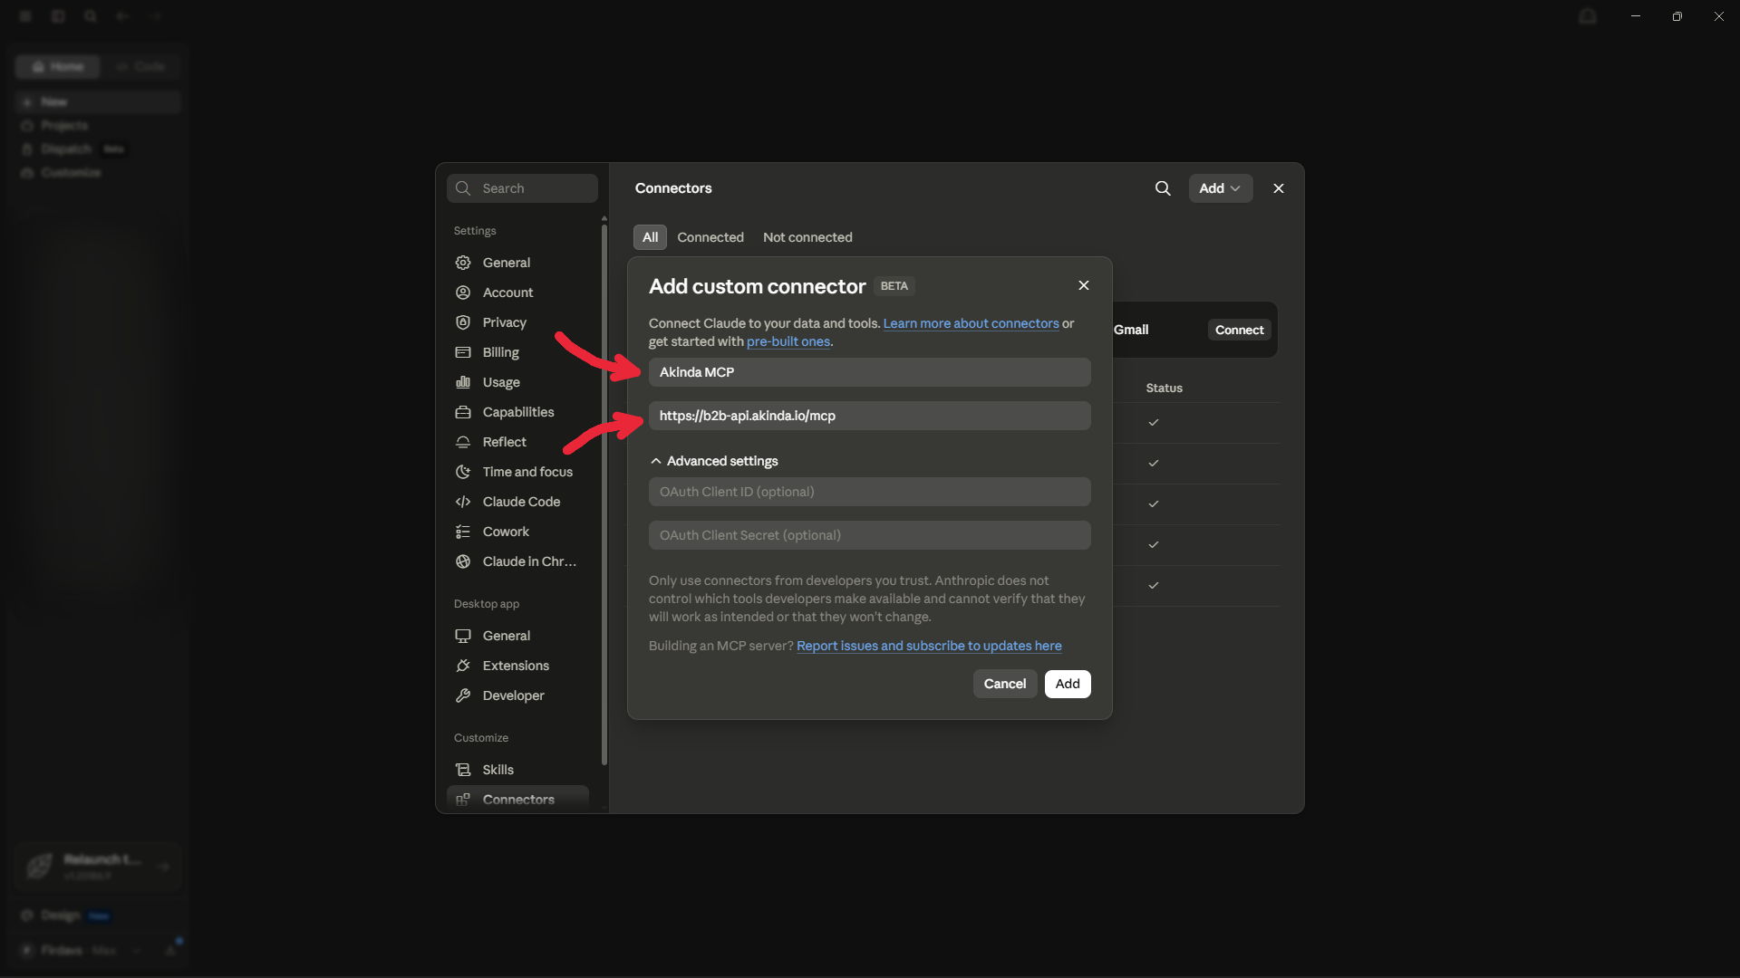This screenshot has width=1740, height=978.
Task: Select Dispatch in background sidebar
Action: (x=65, y=149)
